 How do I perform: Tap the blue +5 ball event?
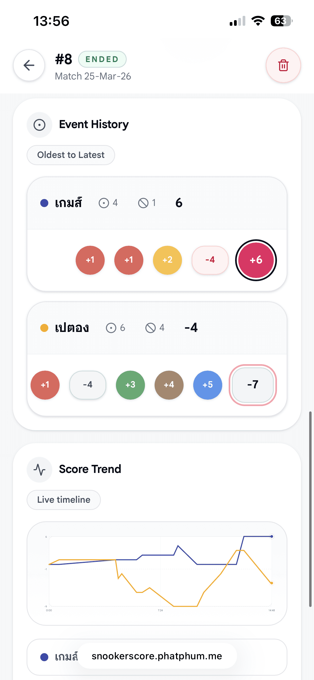208,385
